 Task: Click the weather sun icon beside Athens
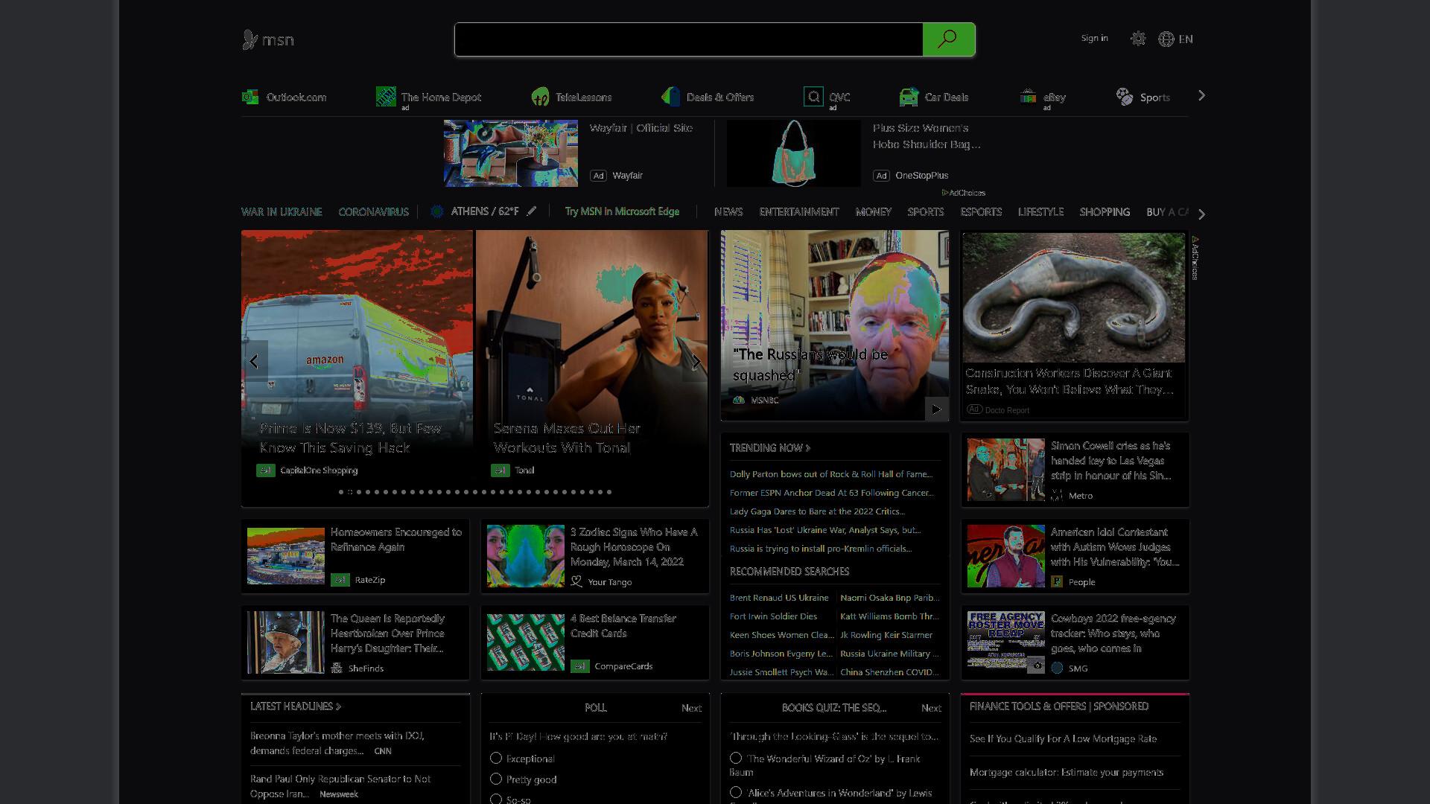click(437, 211)
